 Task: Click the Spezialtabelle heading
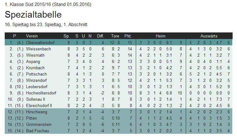(x=33, y=14)
